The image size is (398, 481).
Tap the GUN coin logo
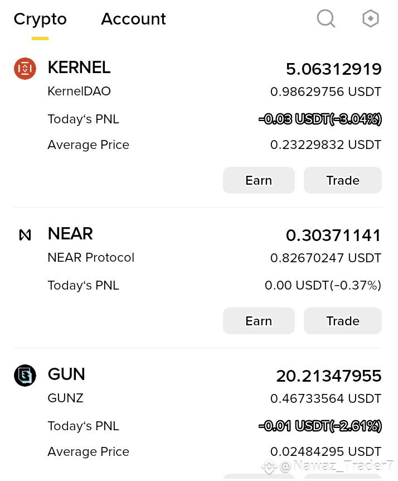pos(25,375)
